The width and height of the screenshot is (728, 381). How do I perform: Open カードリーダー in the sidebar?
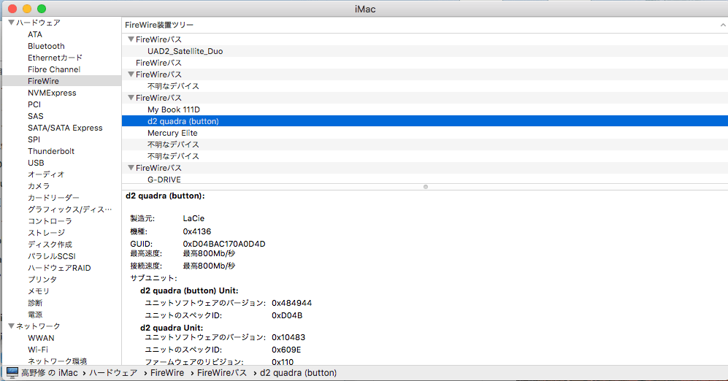pyautogui.click(x=53, y=198)
